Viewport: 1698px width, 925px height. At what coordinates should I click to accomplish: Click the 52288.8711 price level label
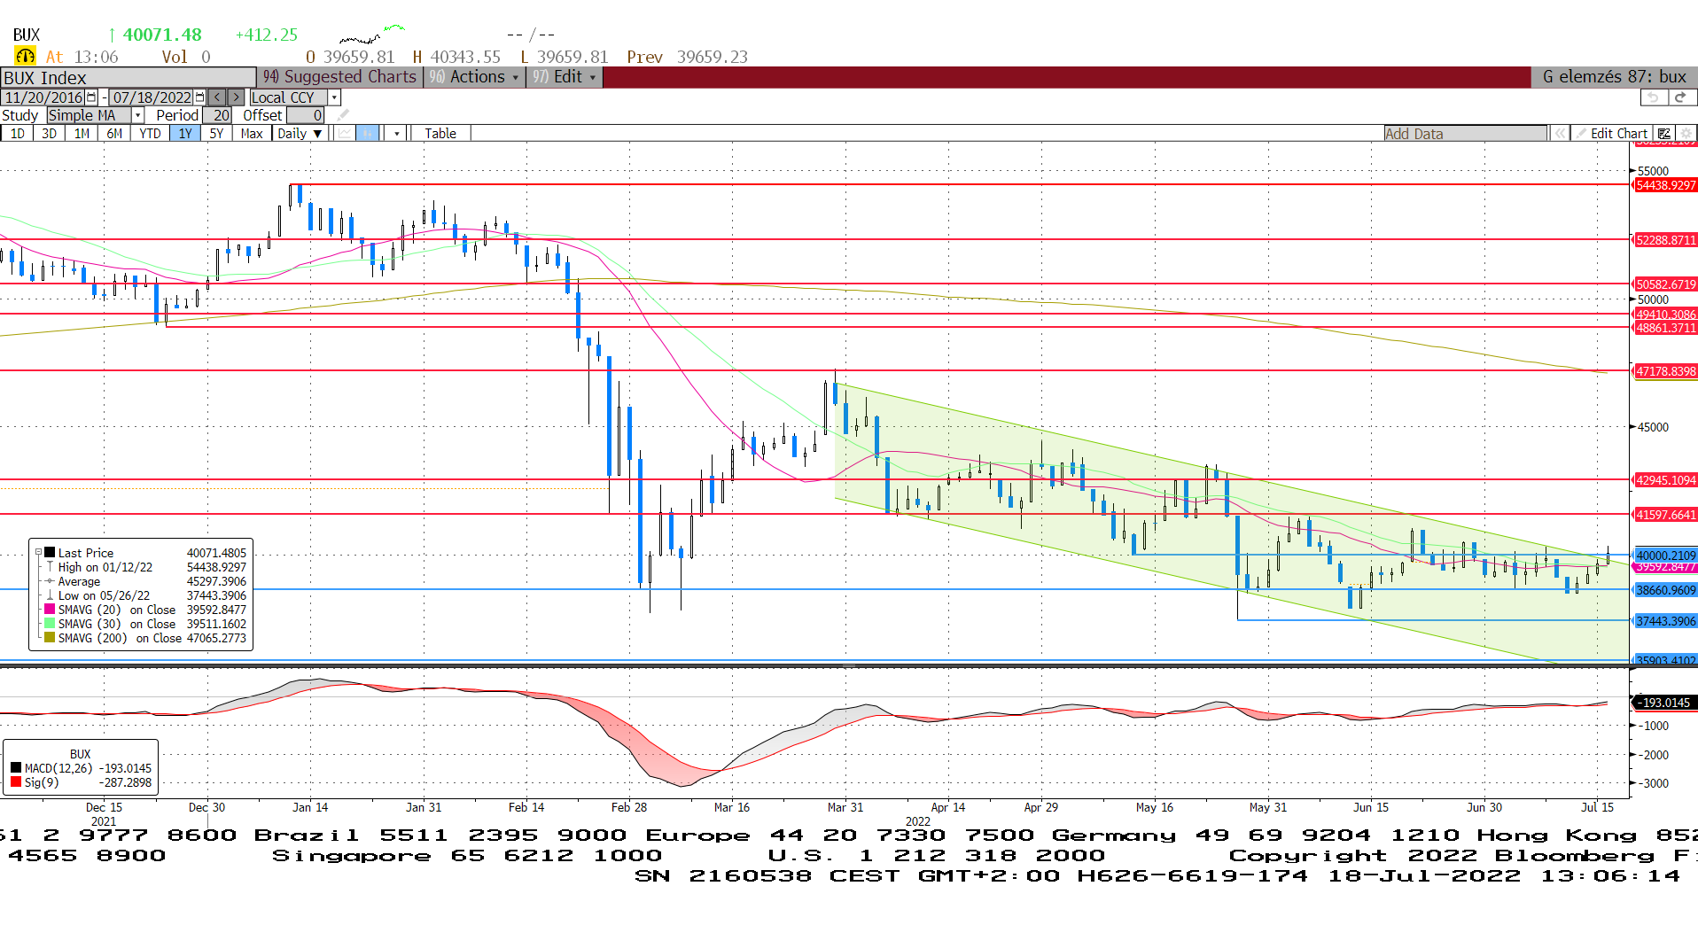tap(1666, 240)
